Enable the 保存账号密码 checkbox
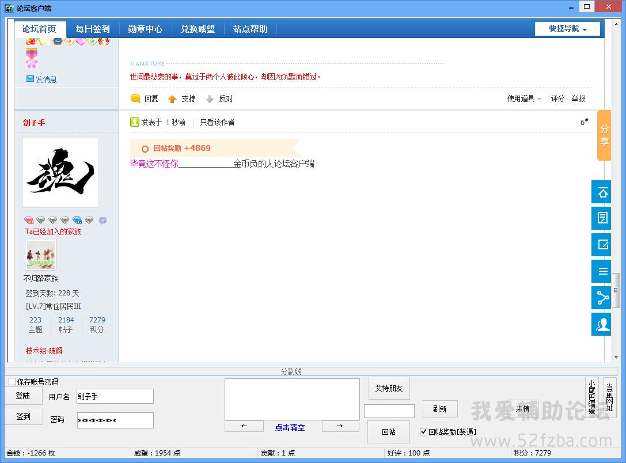 click(13, 382)
